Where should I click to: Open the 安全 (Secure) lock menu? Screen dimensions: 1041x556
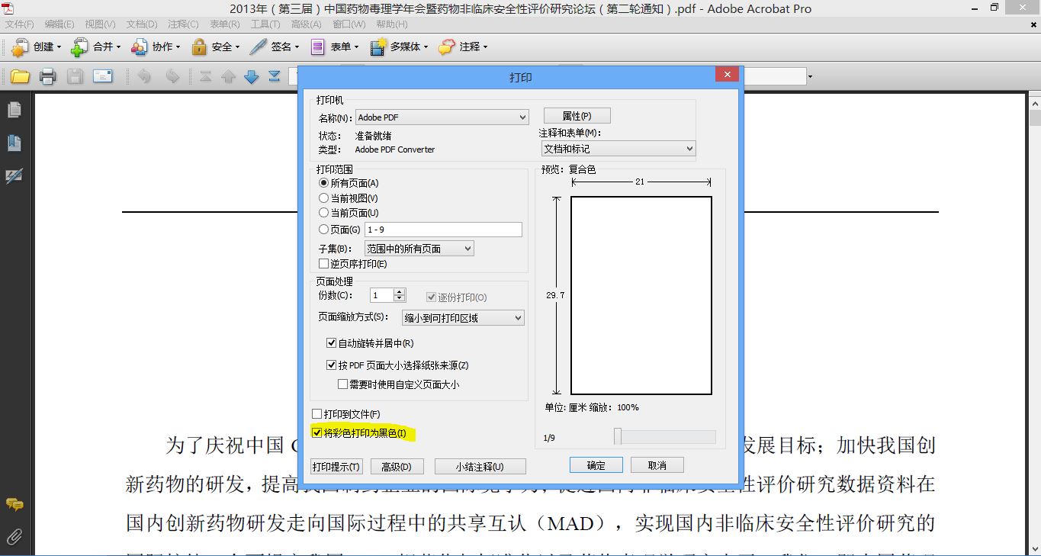pos(216,47)
